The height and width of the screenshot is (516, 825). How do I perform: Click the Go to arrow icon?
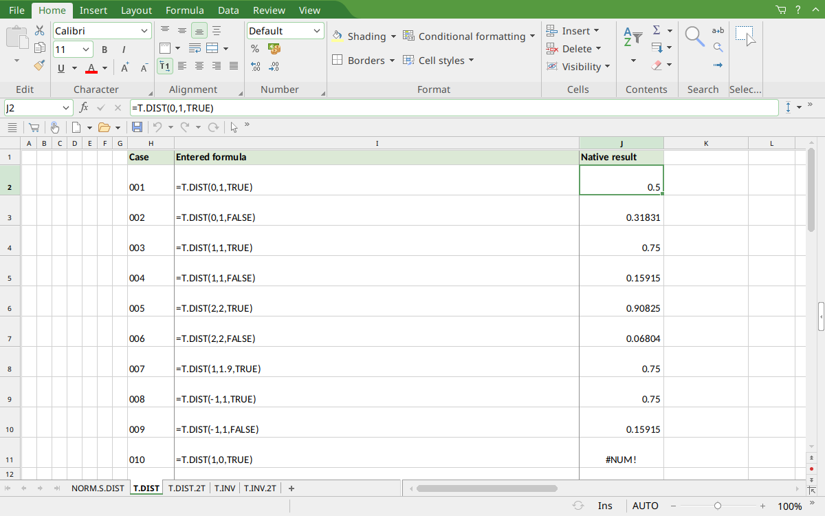(718, 65)
